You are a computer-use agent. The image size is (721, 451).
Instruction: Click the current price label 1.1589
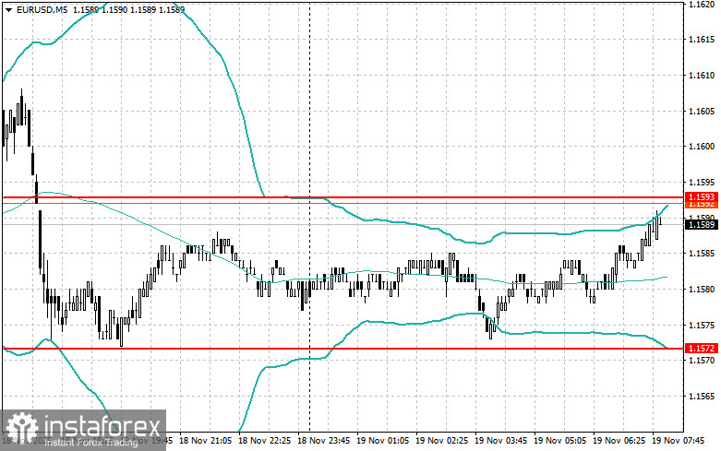pos(702,225)
